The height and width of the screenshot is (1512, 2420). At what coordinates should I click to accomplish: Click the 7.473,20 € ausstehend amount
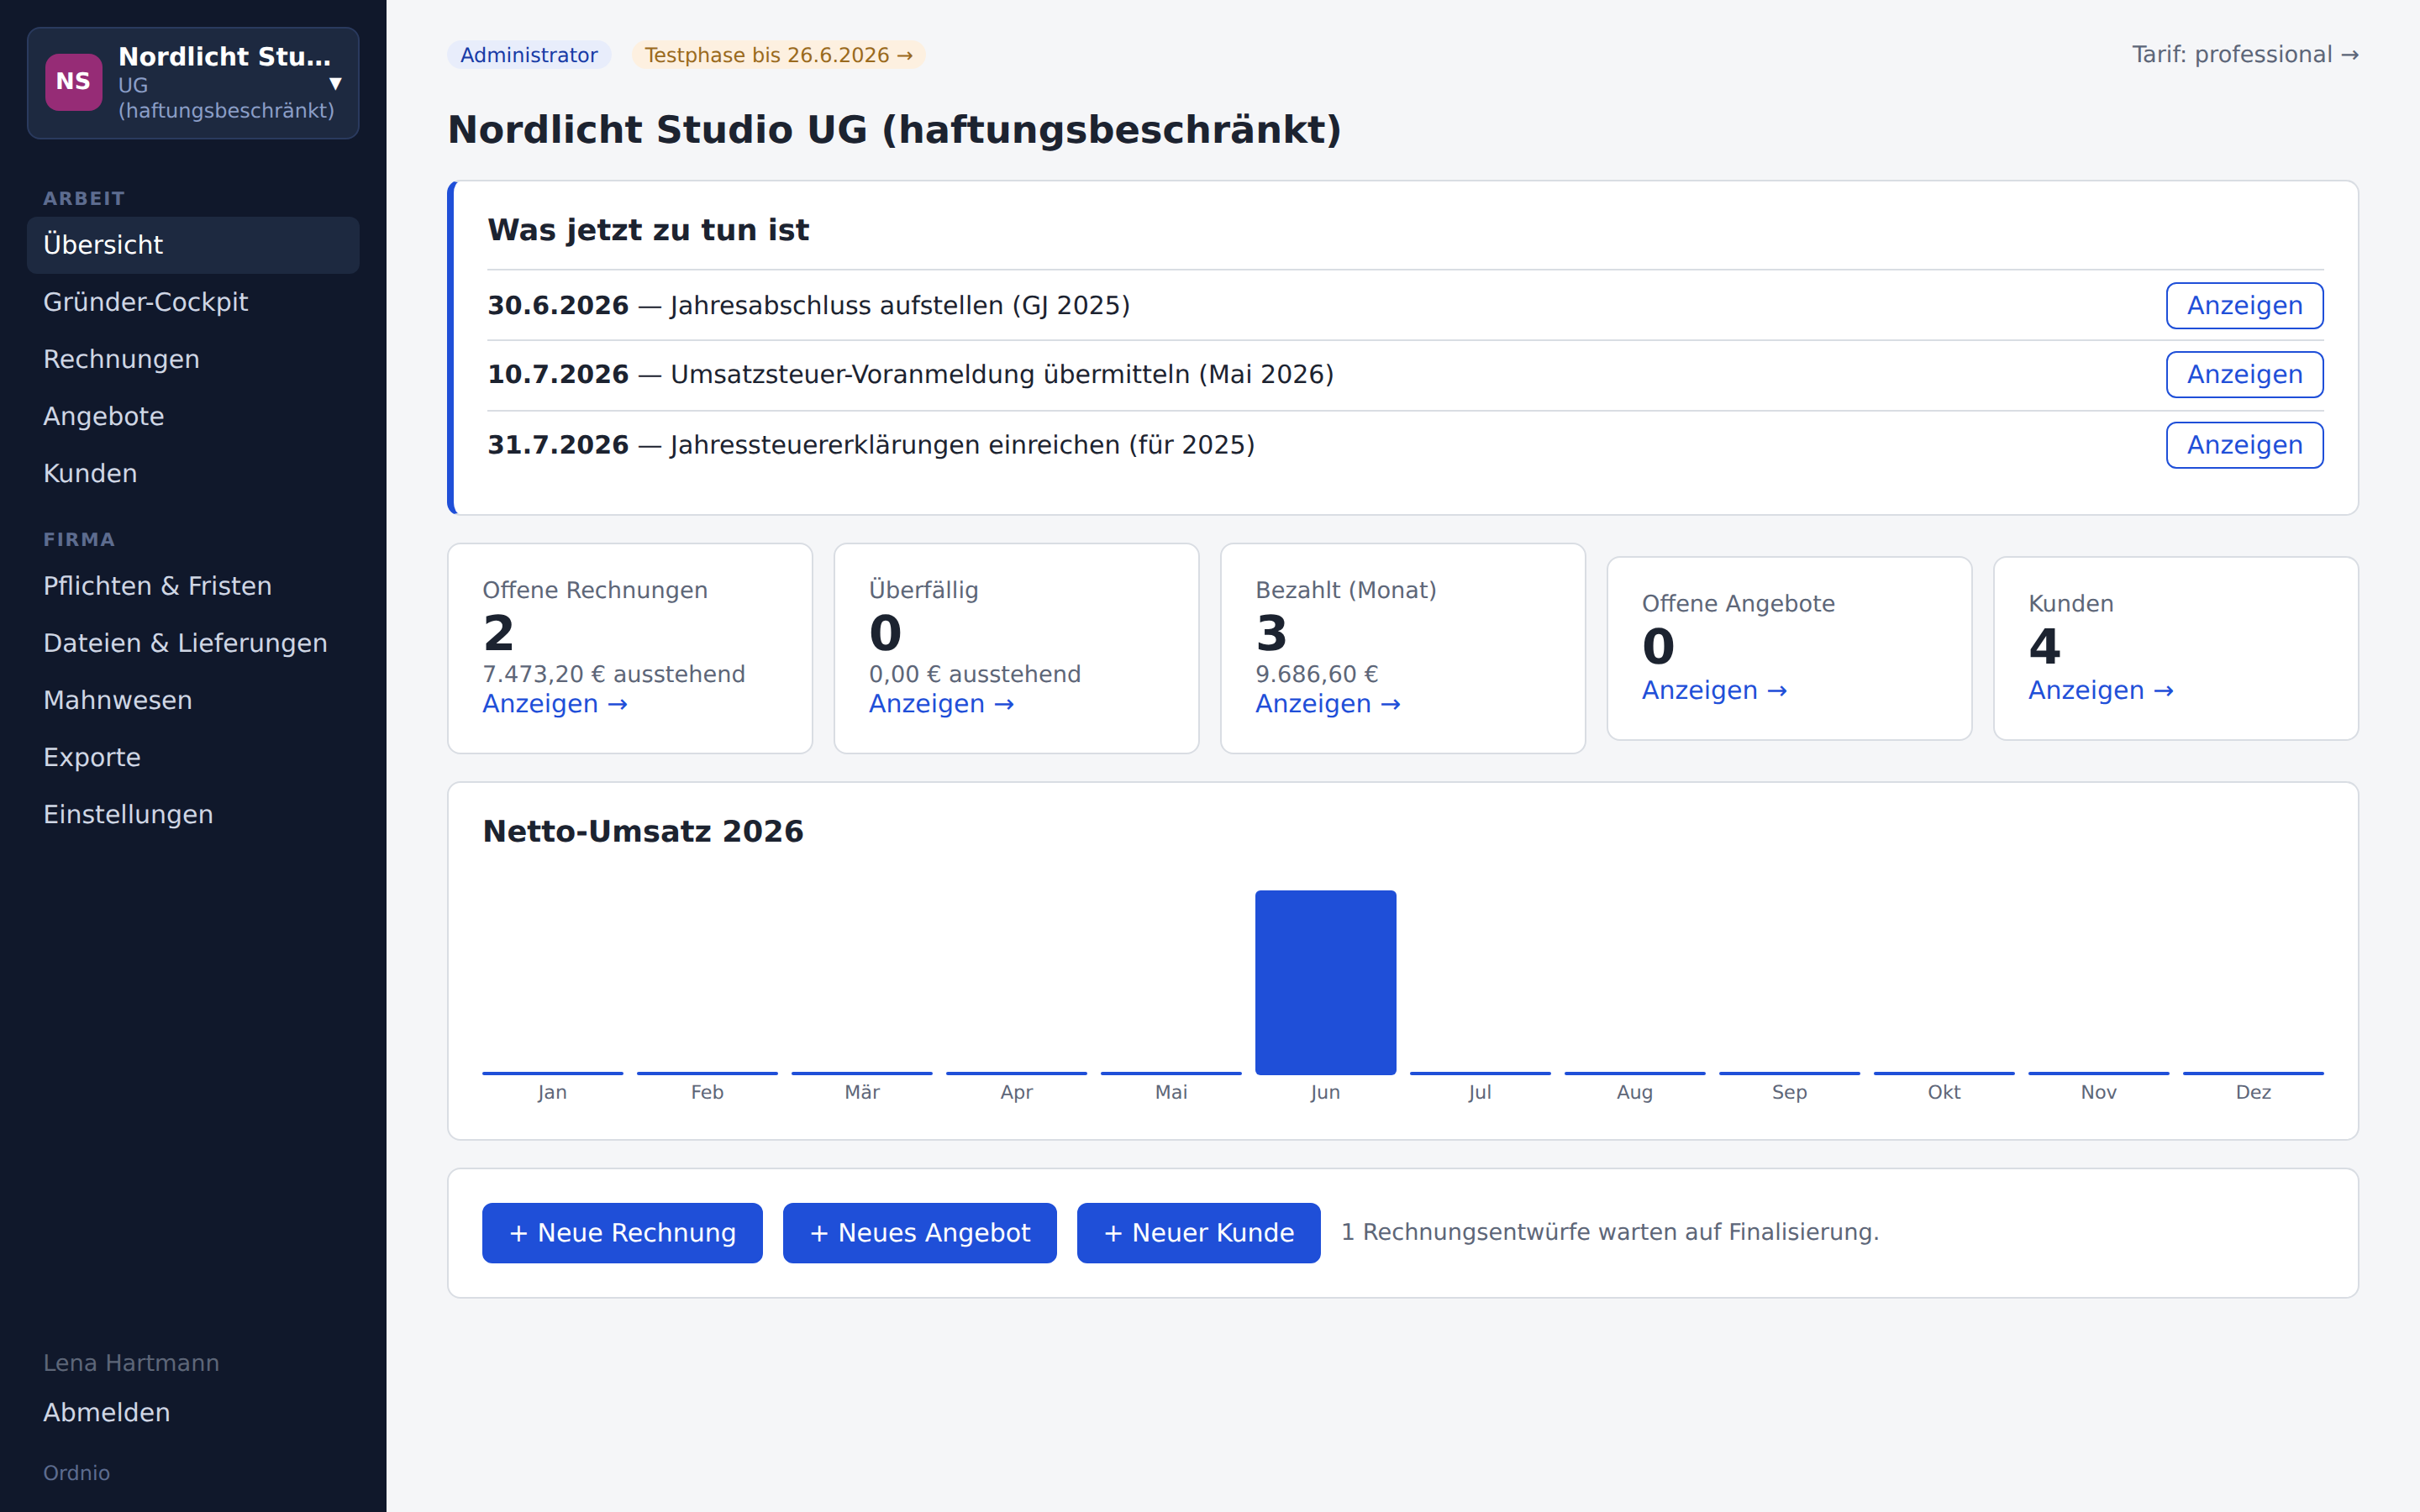pos(614,674)
